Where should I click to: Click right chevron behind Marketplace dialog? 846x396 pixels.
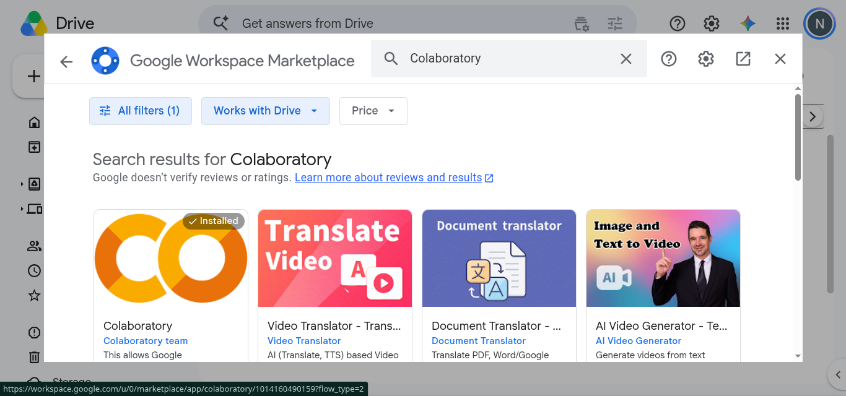coord(813,116)
